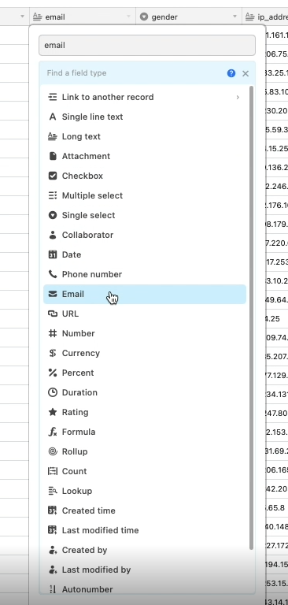The height and width of the screenshot is (605, 288).
Task: Choose Created time field type
Action: [145, 510]
